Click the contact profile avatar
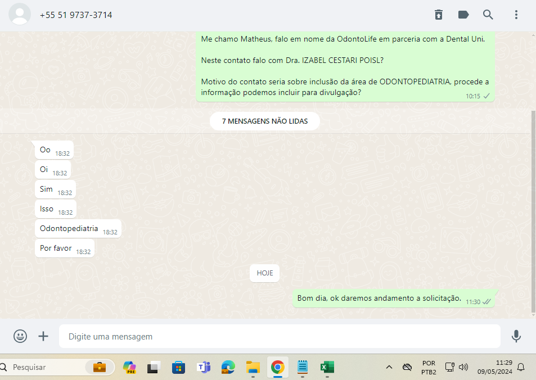Image resolution: width=536 pixels, height=380 pixels. (20, 15)
